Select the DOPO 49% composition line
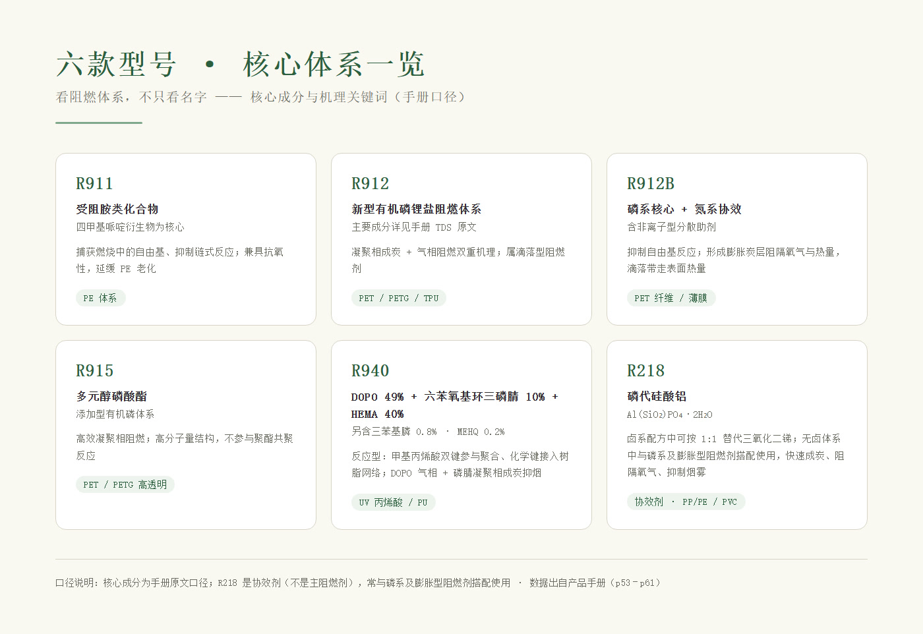 455,405
